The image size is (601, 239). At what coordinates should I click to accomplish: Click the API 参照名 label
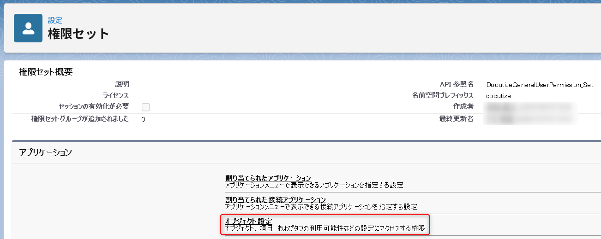point(457,84)
